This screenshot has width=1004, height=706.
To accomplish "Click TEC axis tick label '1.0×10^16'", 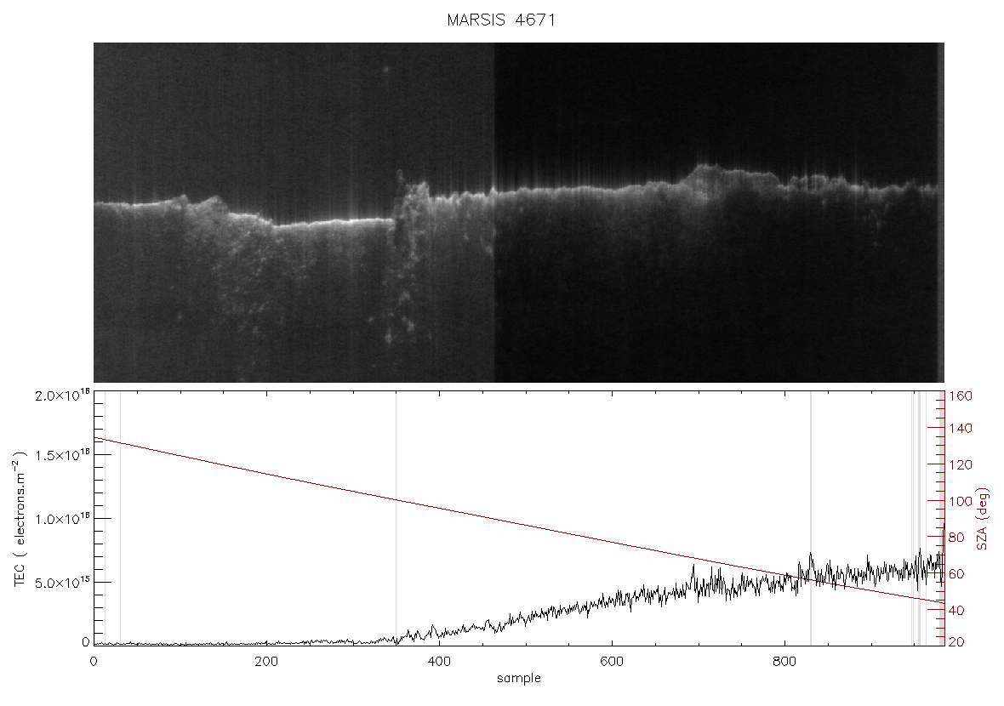I will click(63, 519).
